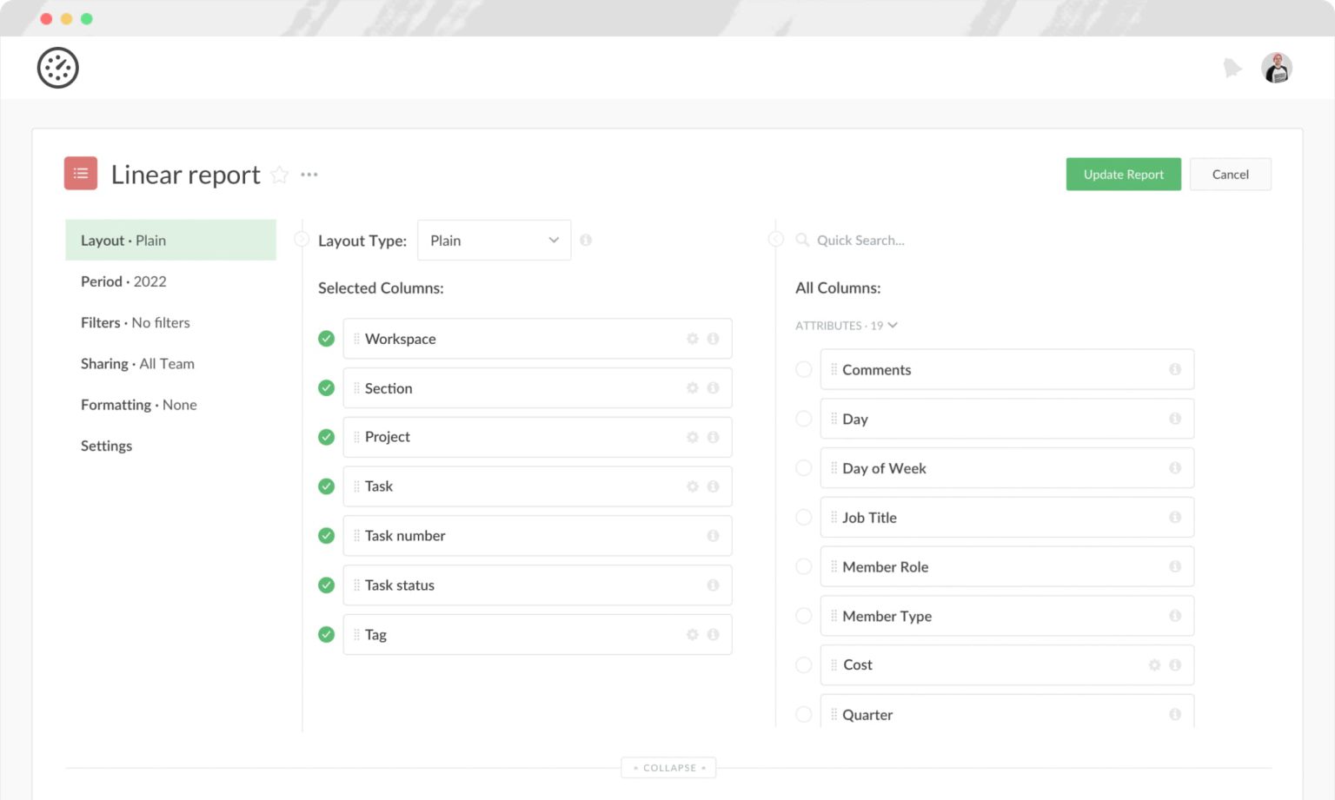Click the info icon next to Task number
1335x800 pixels.
click(x=713, y=536)
